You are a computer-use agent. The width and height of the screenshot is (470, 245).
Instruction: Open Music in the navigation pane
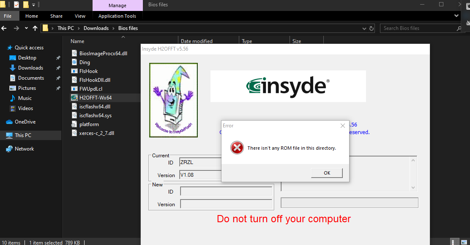pyautogui.click(x=25, y=98)
